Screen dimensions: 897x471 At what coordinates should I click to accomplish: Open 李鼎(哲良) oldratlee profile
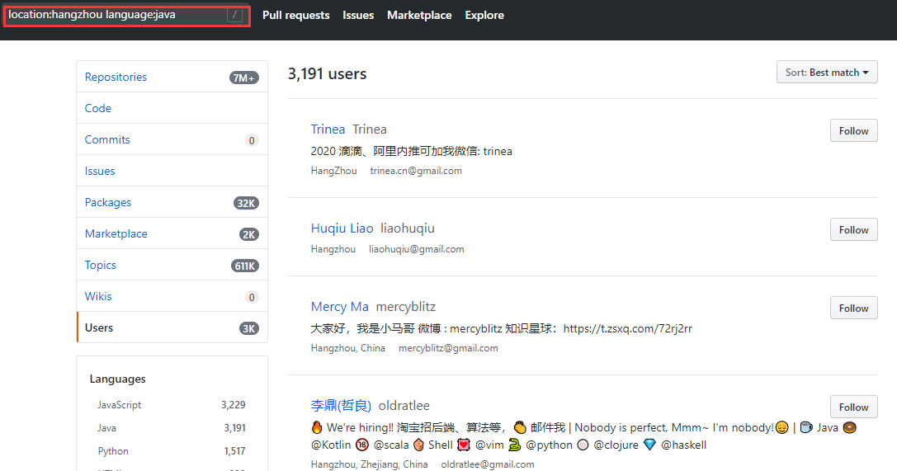[x=341, y=405]
